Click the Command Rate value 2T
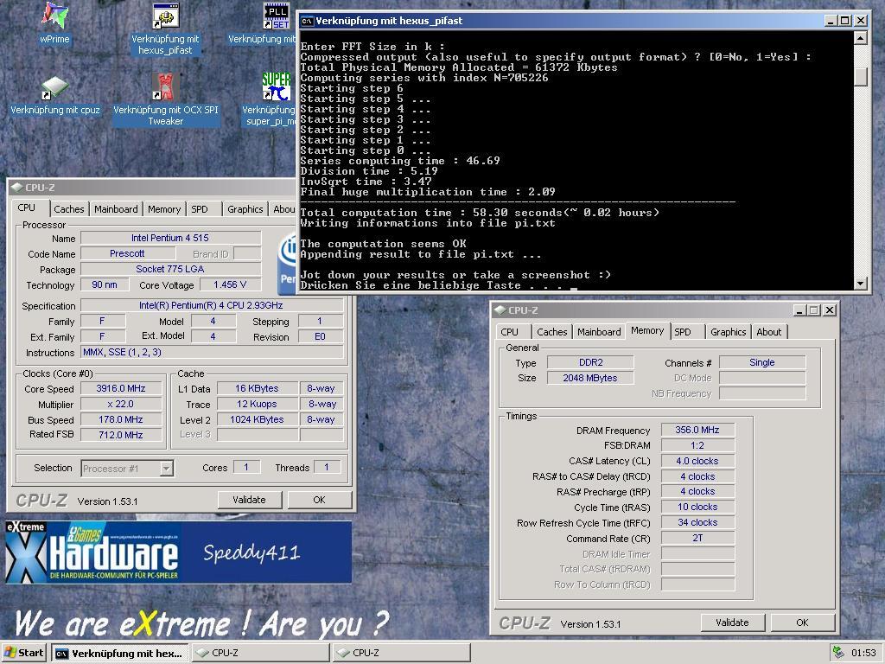Screen dimensions: 885x664 [x=697, y=538]
